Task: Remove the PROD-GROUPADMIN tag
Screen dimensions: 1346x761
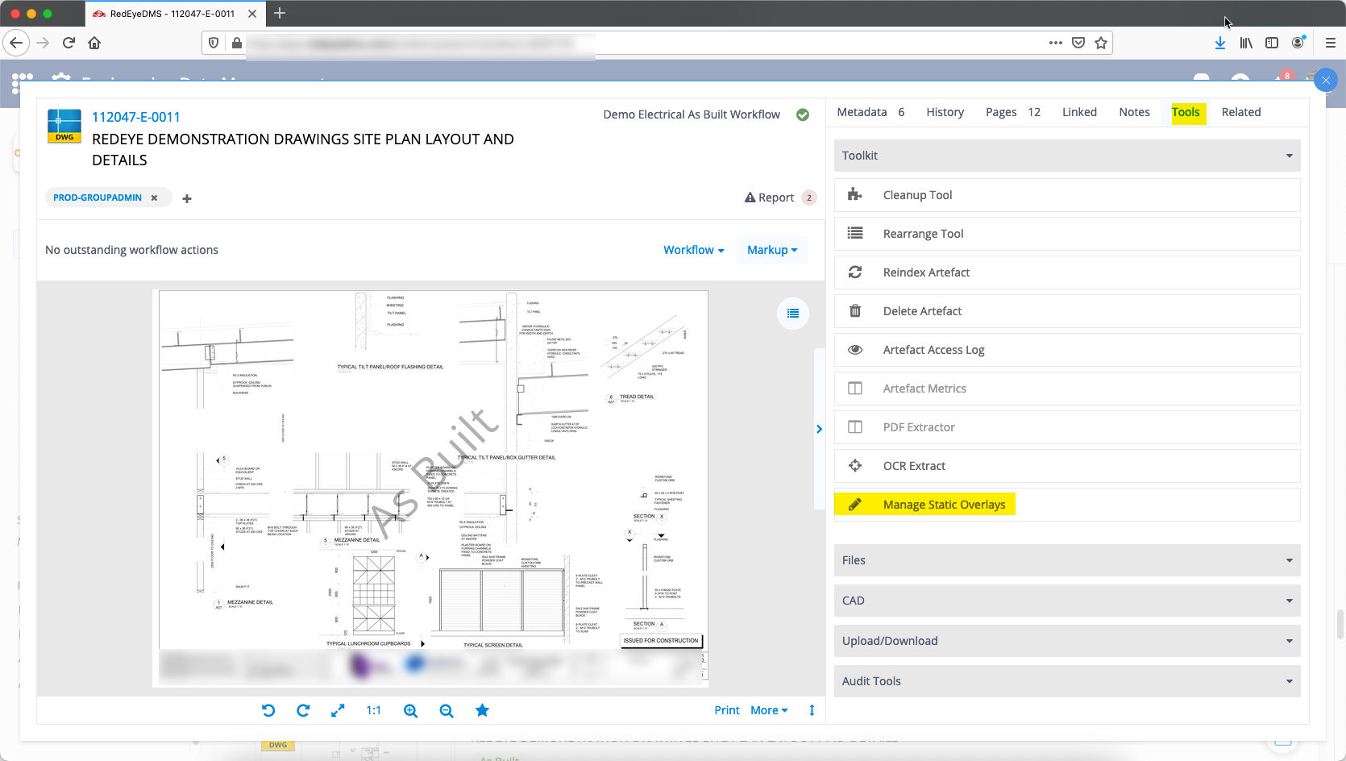Action: pos(154,198)
